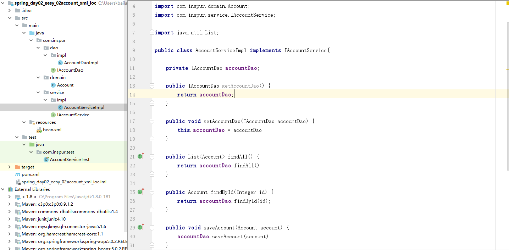Screen dimensions: 509x250
Task: Click the hamcrest-core library icon
Action: pos(18,234)
